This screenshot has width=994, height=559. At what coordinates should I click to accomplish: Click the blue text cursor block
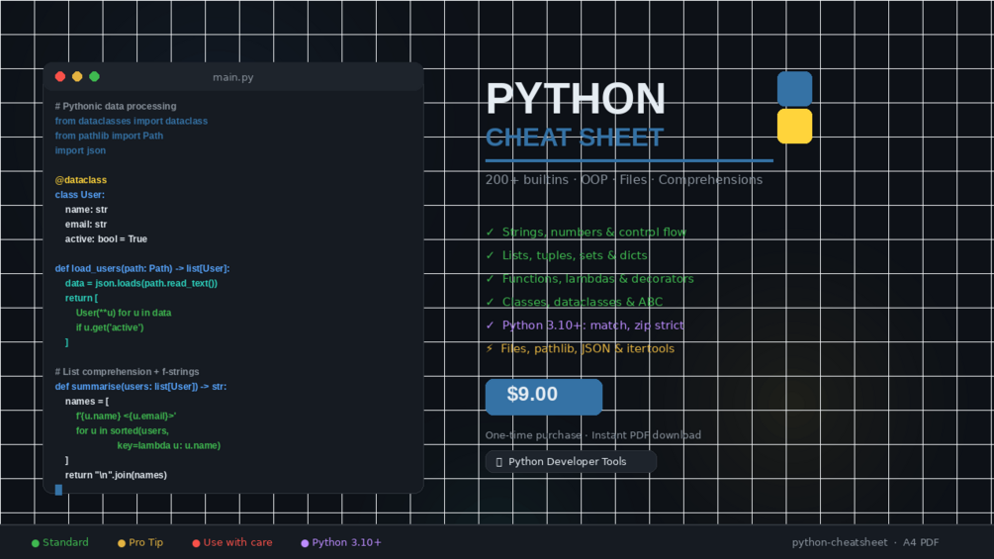coord(58,490)
